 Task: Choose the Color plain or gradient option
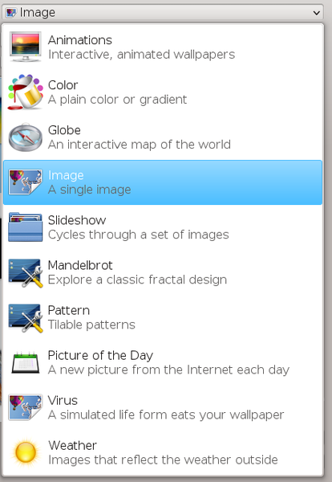[x=163, y=92]
